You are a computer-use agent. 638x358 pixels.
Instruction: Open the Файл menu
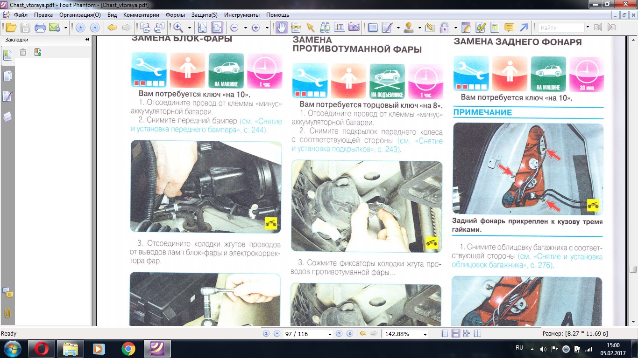point(21,14)
